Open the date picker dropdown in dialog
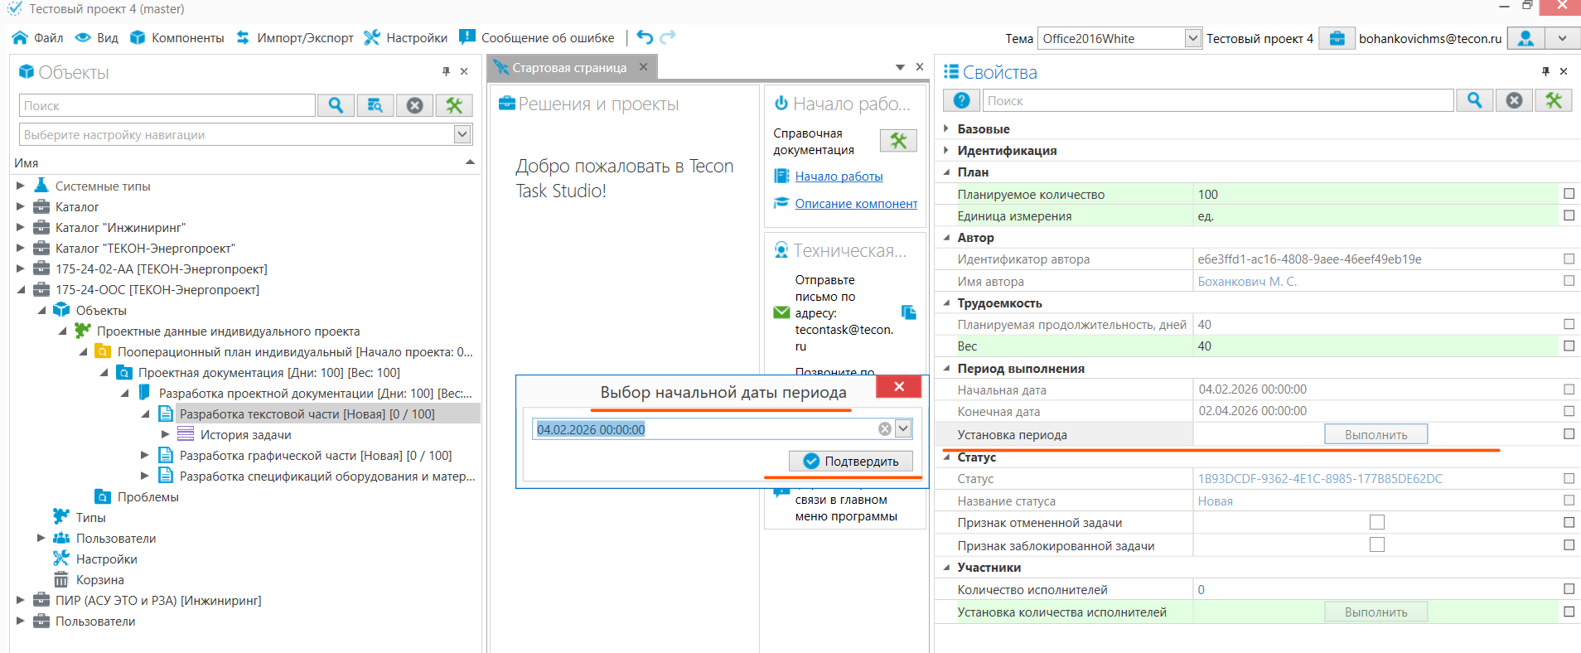 pos(903,428)
